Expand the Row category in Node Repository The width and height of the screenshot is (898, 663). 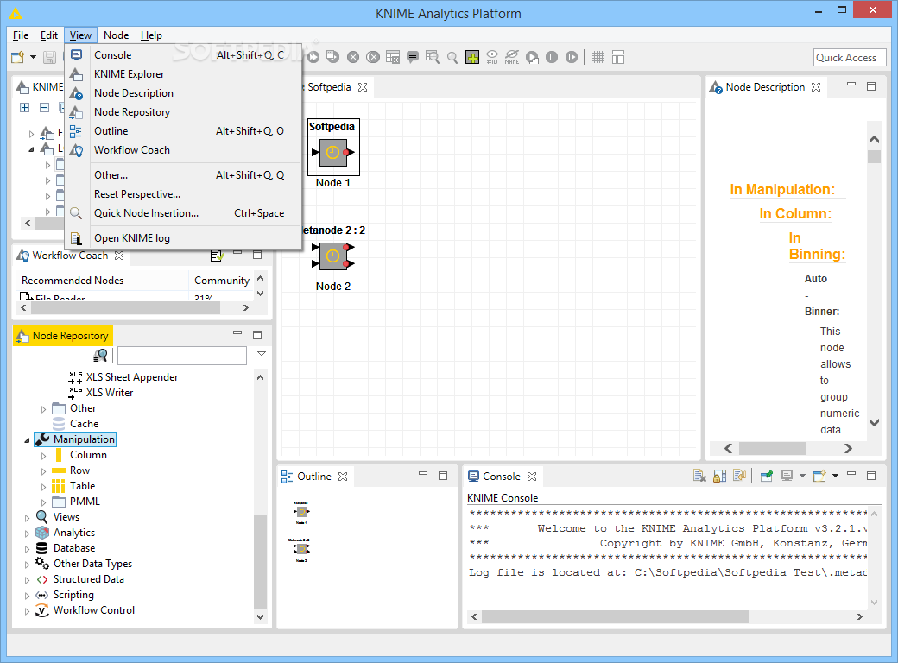[43, 471]
